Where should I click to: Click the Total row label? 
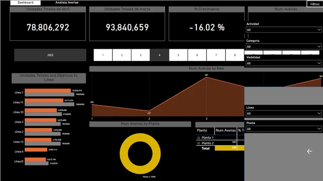205,148
